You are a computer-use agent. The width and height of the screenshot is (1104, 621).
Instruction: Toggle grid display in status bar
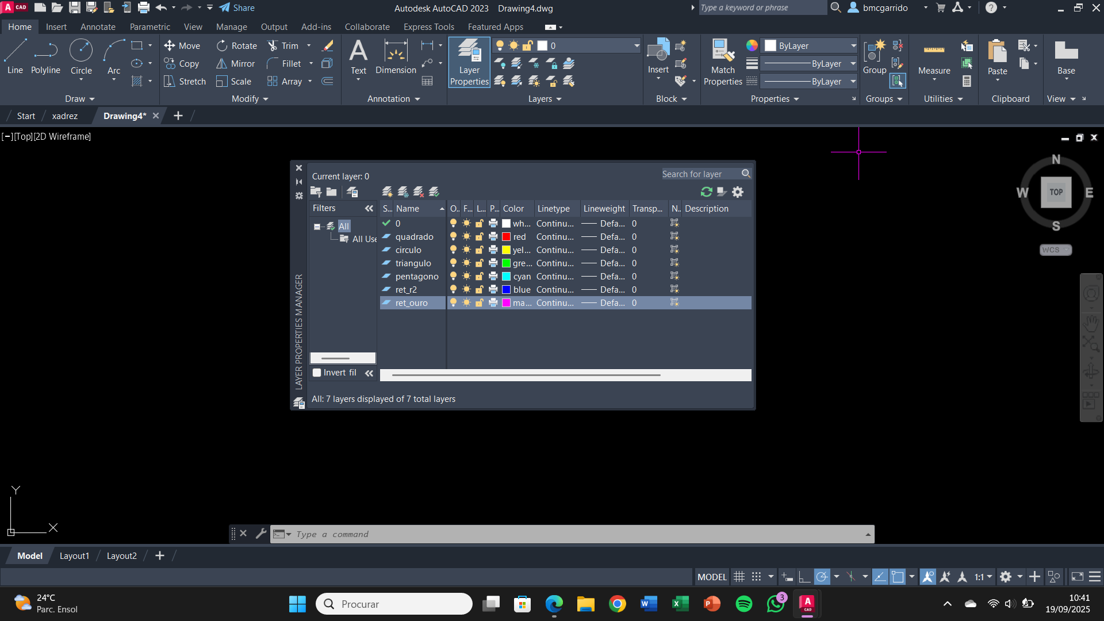[739, 577]
